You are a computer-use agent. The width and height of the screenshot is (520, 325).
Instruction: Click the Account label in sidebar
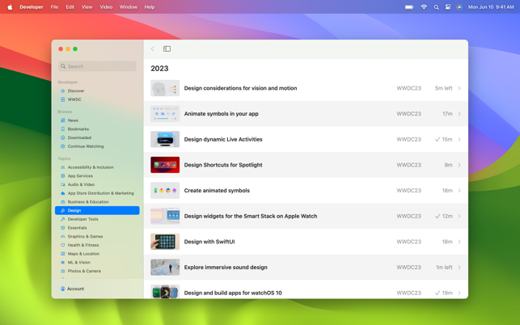[75, 289]
